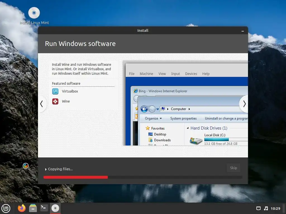Click the Devices menu in slideshow image
This screenshot has width=286, height=214.
click(x=191, y=74)
